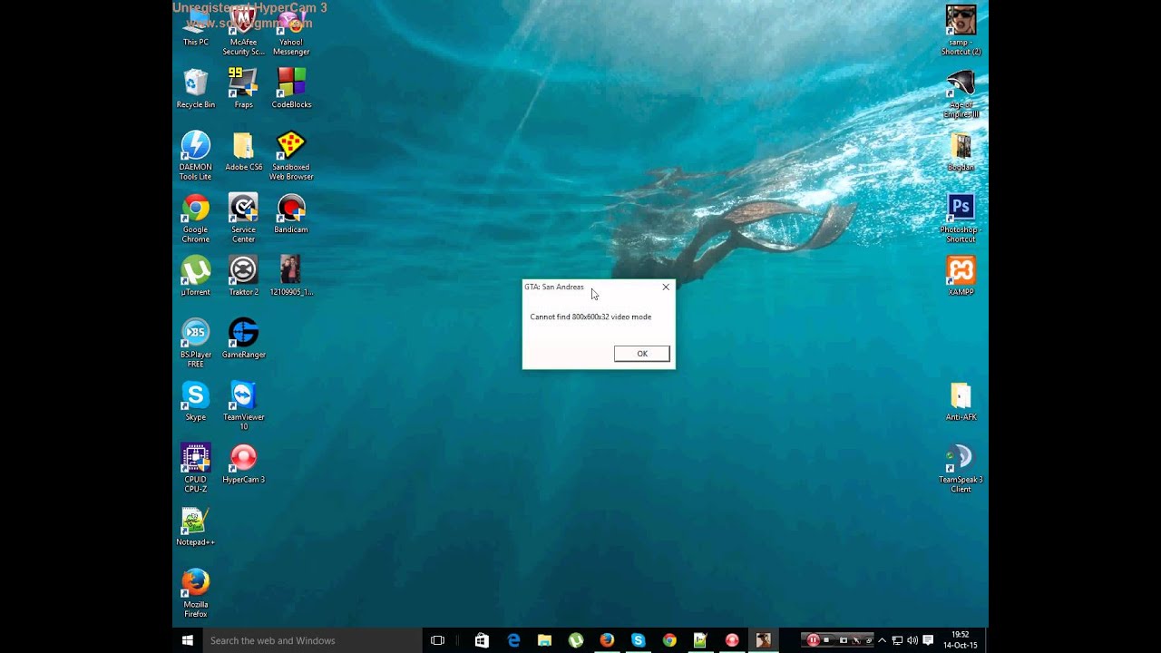
Task: Take snapshot with HyperCam camera button
Action: coord(844,640)
